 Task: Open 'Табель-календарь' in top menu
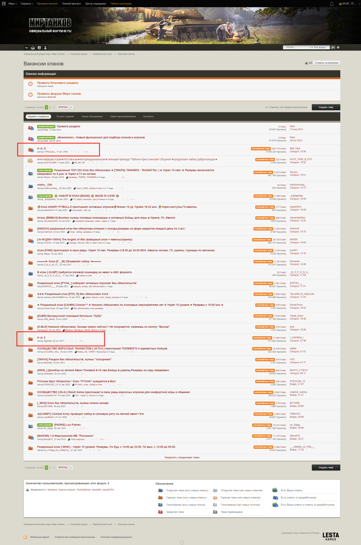coord(121,3)
